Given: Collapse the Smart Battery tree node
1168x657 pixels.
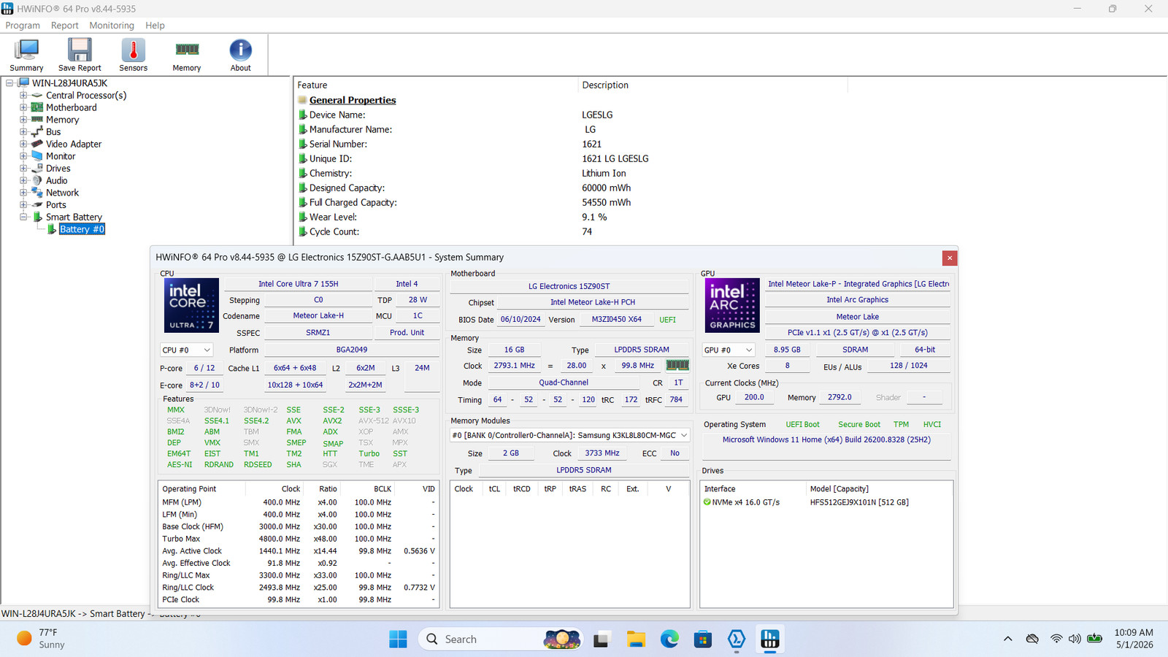Looking at the screenshot, I should pos(23,217).
